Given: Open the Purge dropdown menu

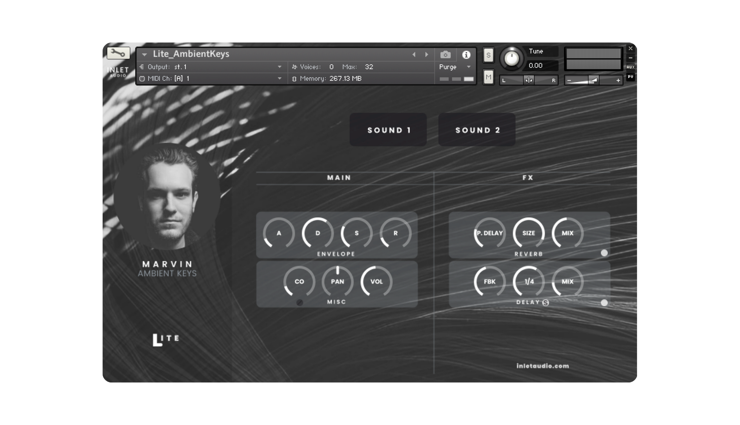Looking at the screenshot, I should tap(455, 67).
